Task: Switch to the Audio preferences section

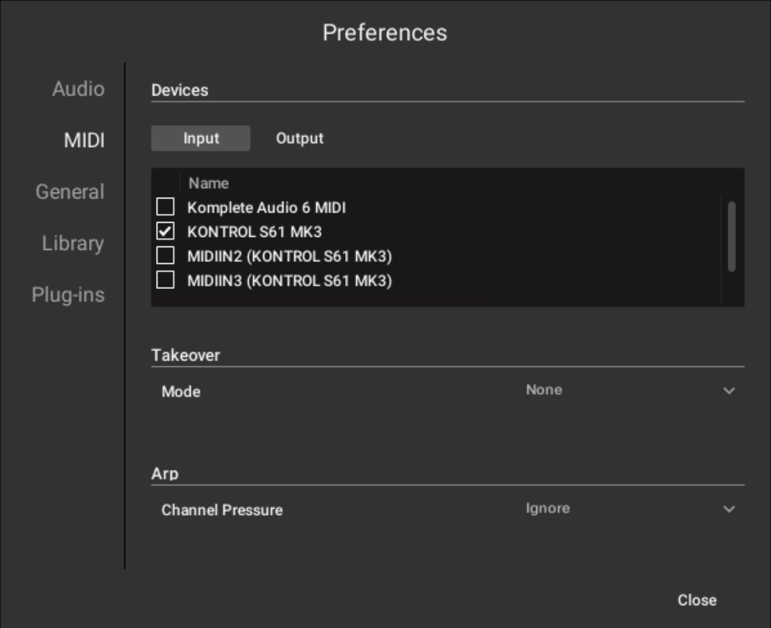Action: pyautogui.click(x=77, y=90)
